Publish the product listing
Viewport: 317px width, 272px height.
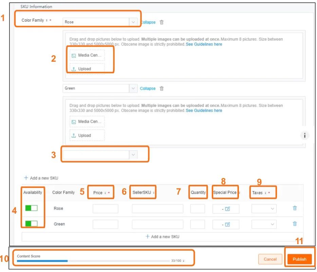299,259
